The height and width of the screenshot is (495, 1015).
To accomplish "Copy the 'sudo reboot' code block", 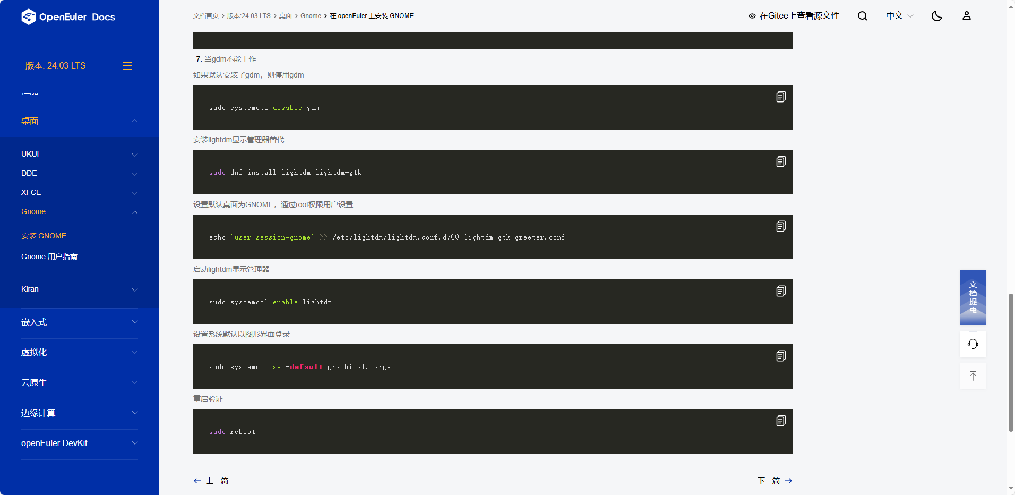I will [780, 421].
